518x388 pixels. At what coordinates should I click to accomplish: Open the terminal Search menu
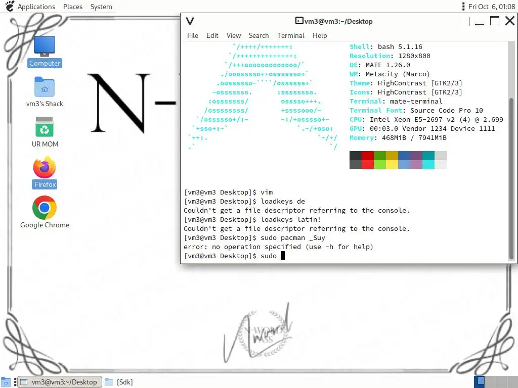258,35
